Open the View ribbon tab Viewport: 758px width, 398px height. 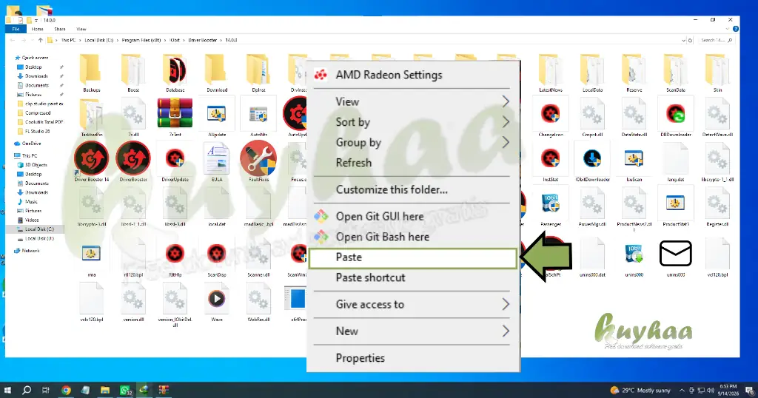tap(81, 30)
